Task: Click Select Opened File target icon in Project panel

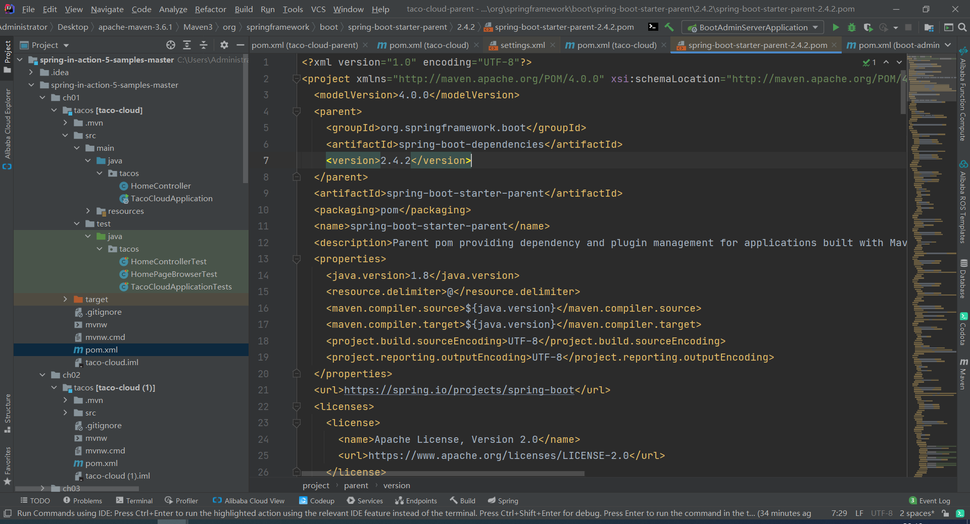Action: click(x=171, y=45)
